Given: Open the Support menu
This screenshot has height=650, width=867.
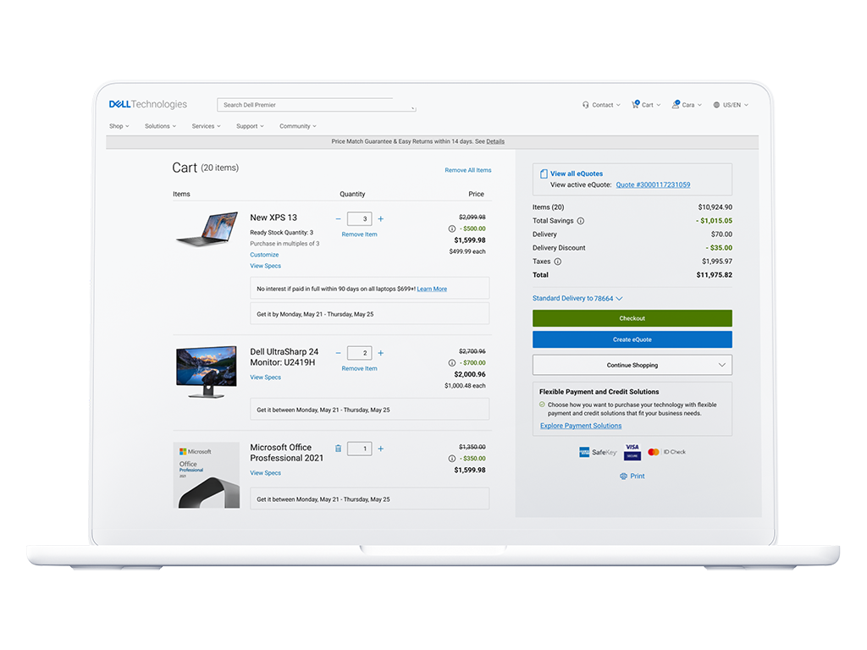Looking at the screenshot, I should (250, 126).
